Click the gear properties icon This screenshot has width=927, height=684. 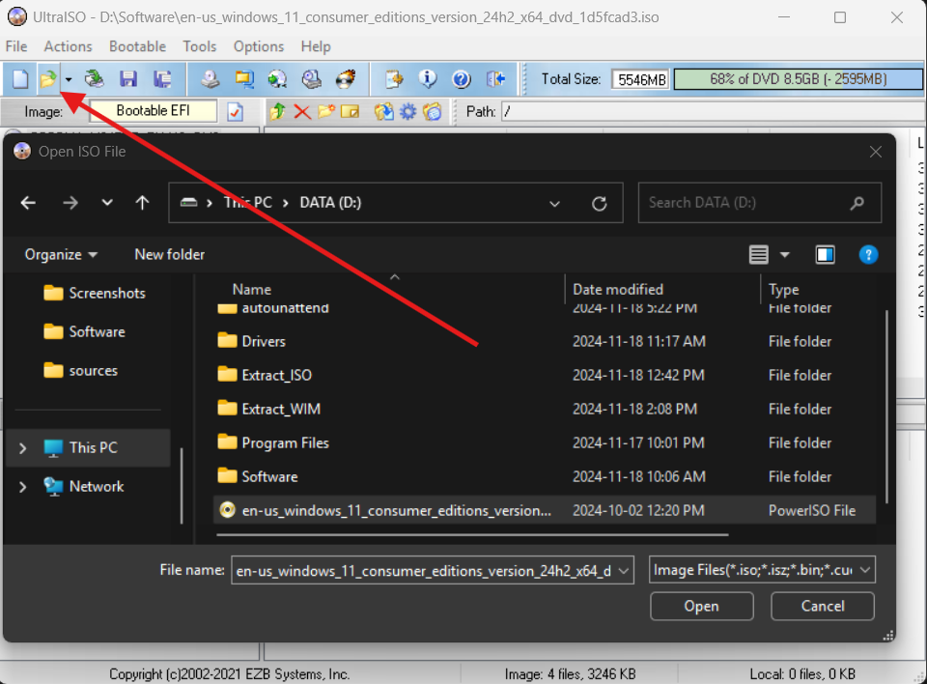pos(408,112)
